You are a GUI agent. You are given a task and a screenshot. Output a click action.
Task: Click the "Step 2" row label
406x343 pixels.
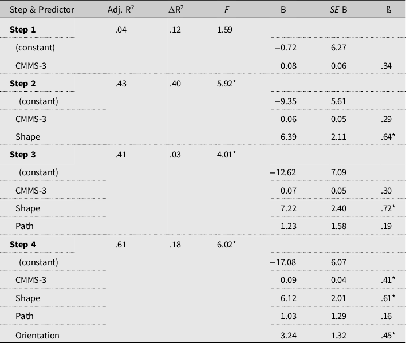[x=23, y=83]
